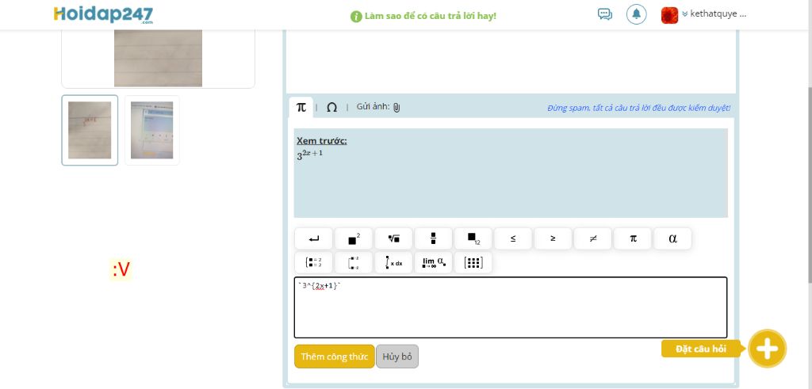Select the second screen photo thumbnail

pyautogui.click(x=151, y=130)
